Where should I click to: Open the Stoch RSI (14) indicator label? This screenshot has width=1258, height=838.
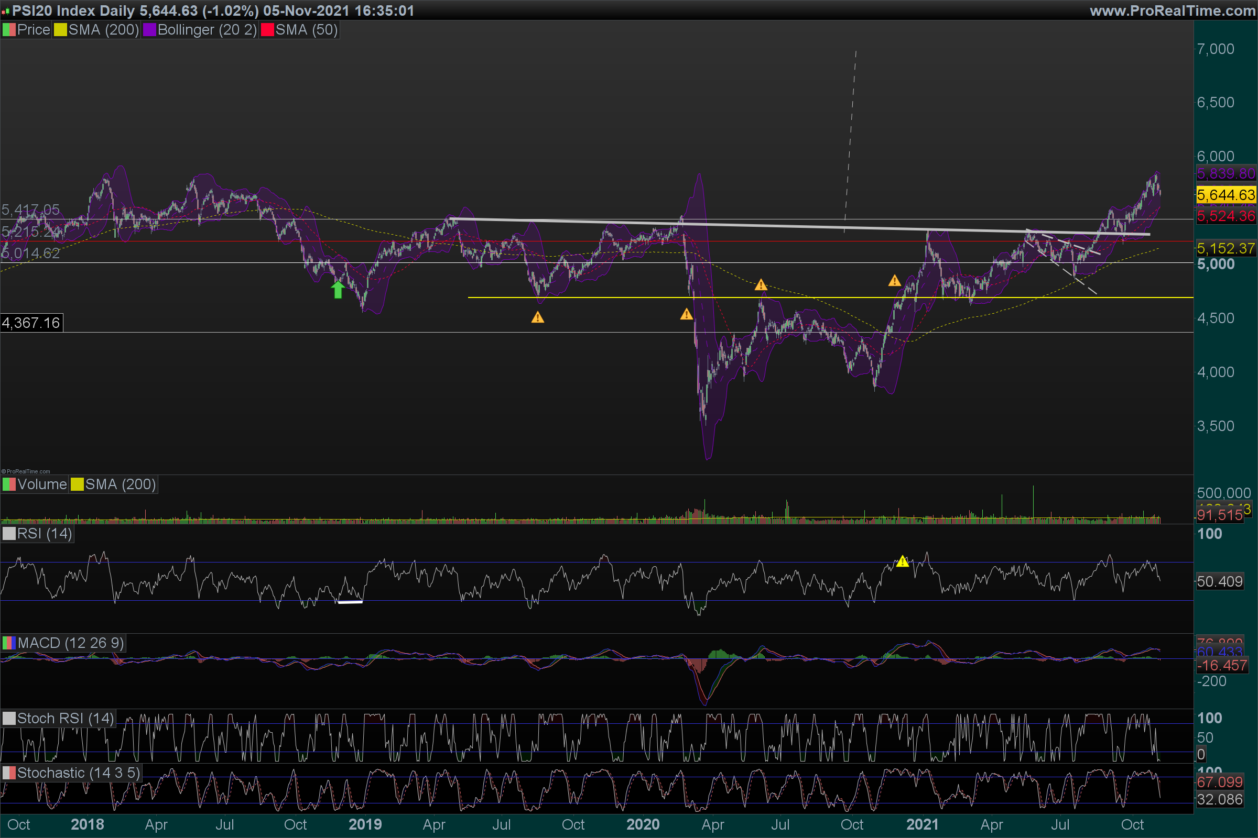[x=64, y=718]
